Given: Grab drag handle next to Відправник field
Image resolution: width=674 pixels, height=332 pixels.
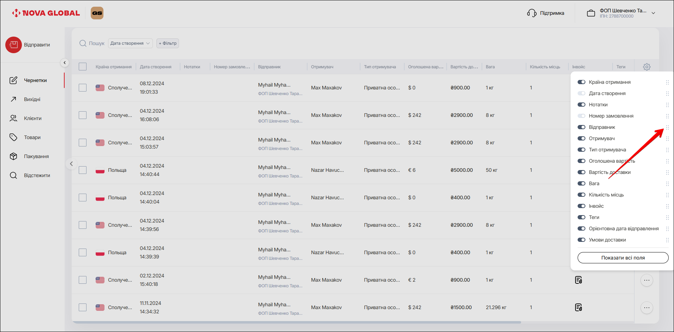Looking at the screenshot, I should pyautogui.click(x=667, y=127).
